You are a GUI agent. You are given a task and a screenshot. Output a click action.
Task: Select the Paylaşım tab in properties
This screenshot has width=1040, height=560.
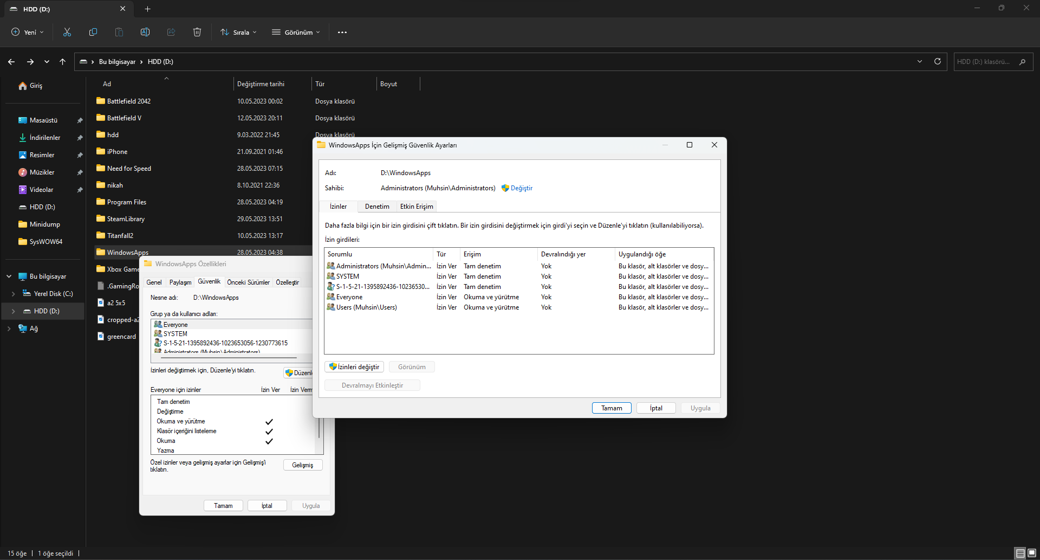pyautogui.click(x=180, y=282)
